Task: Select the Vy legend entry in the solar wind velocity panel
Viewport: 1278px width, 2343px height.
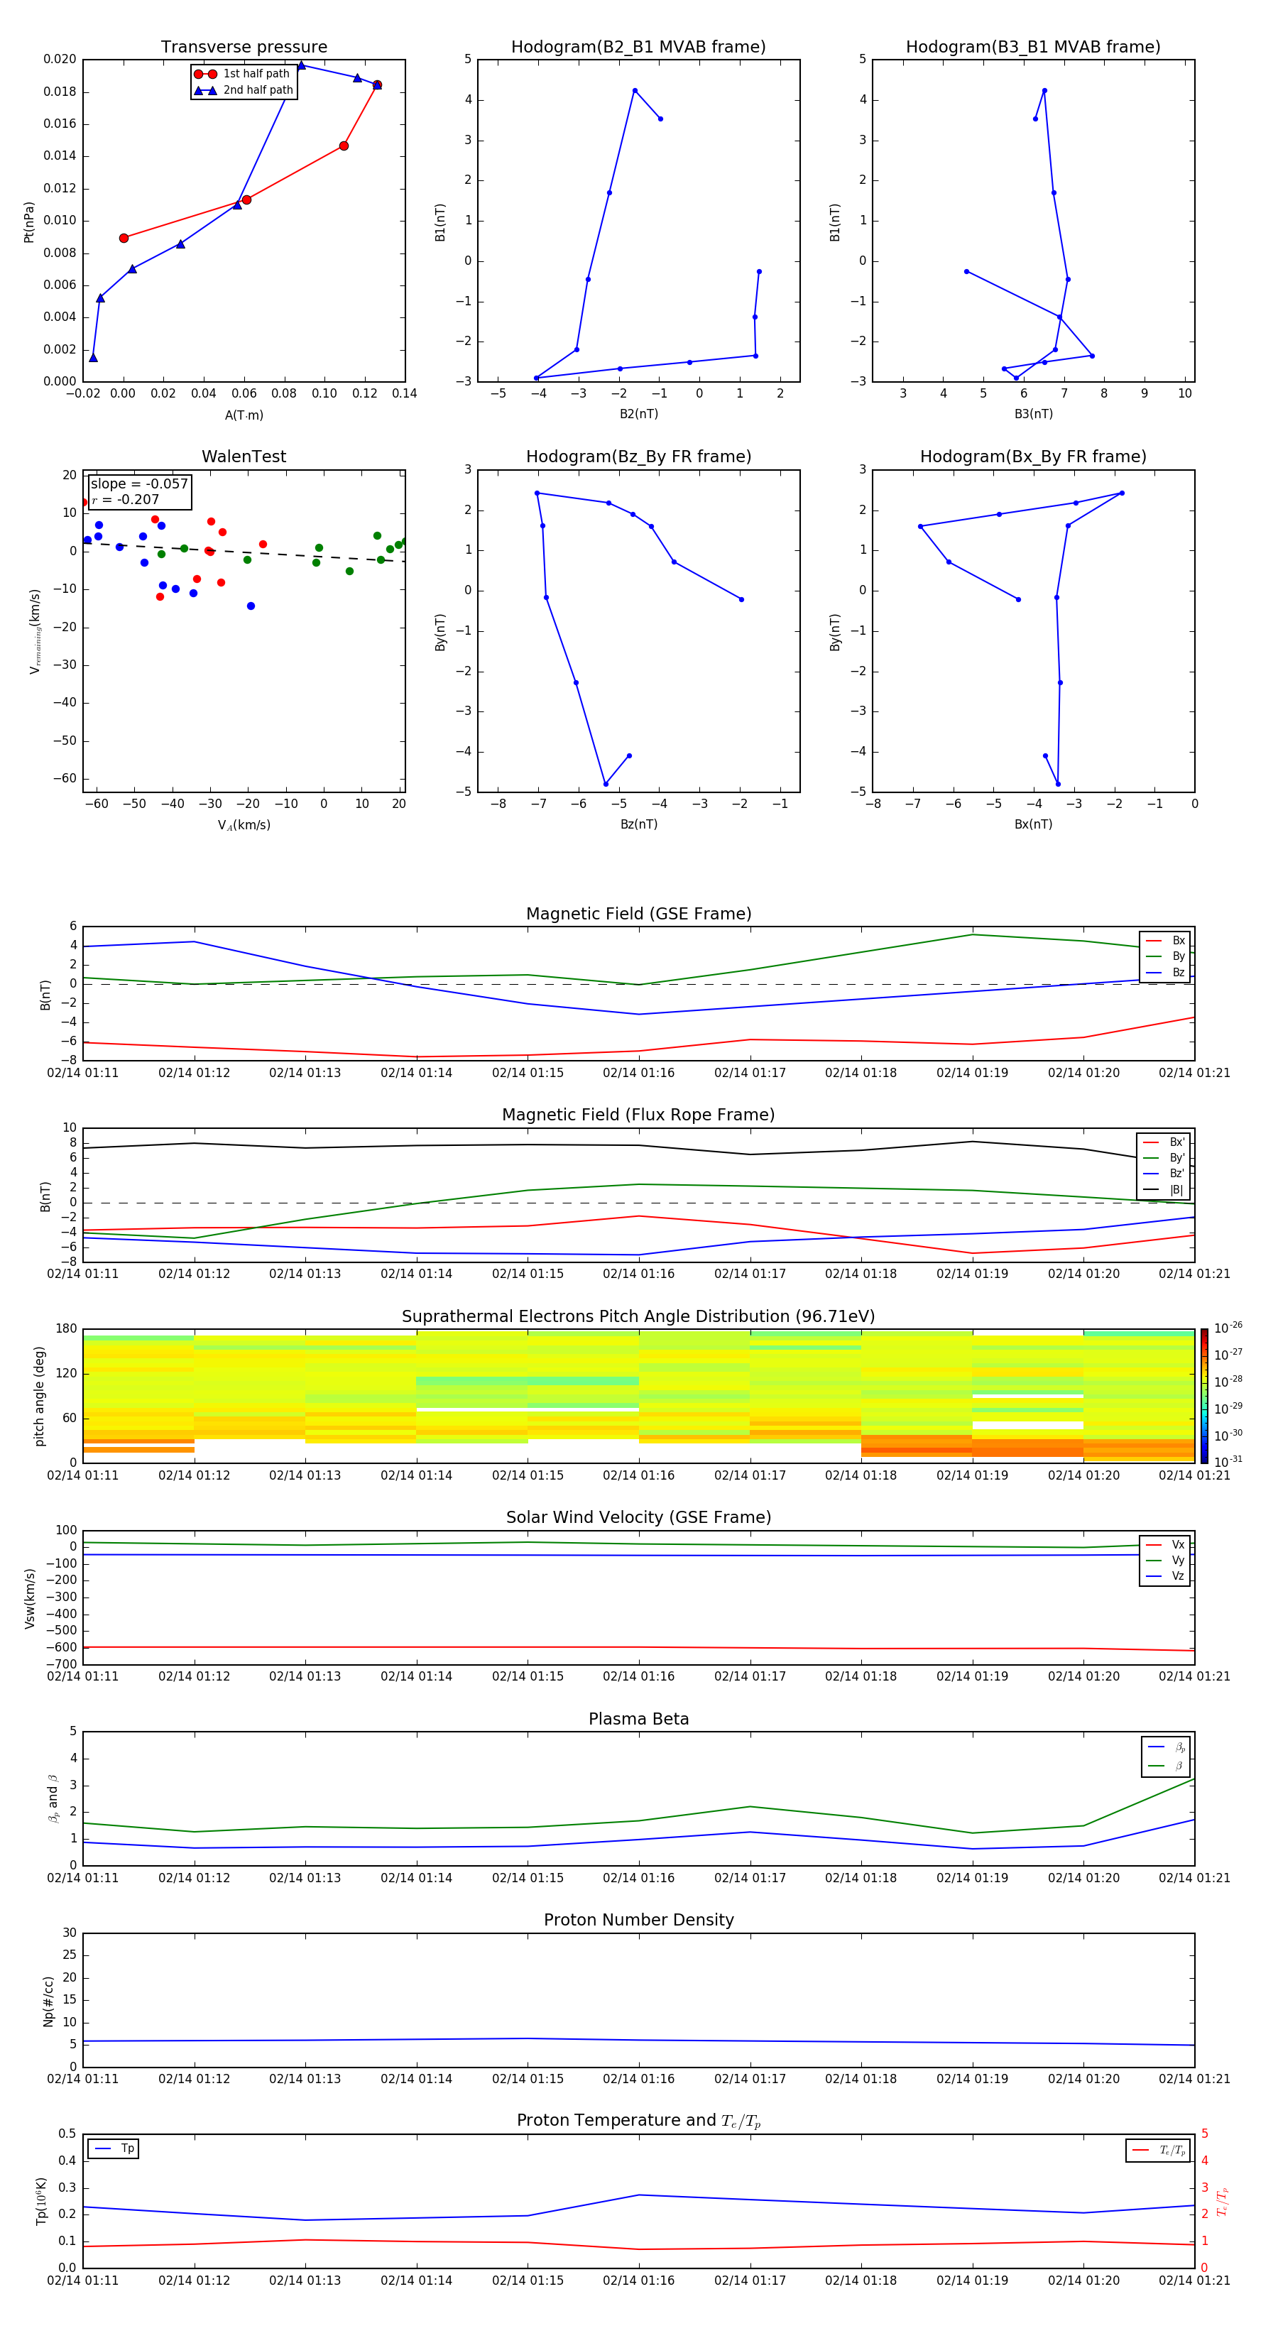Action: pos(1165,1561)
